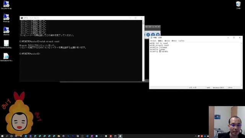Image resolution: width=245 pixels, height=138 pixels.
Task: Click the 100% zoom in Notepad status bar
Action: point(208,88)
